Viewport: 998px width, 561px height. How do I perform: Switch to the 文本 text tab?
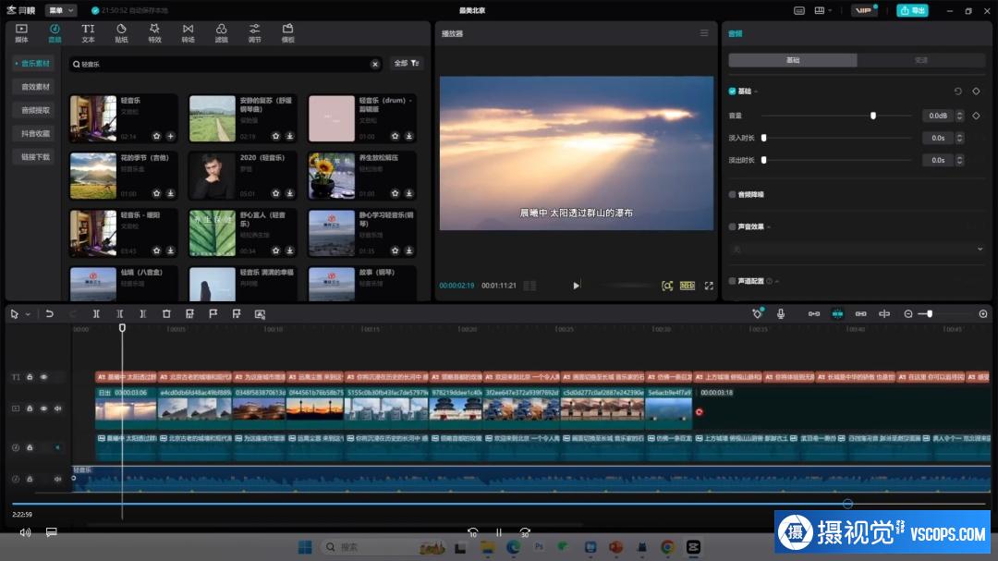tap(88, 33)
